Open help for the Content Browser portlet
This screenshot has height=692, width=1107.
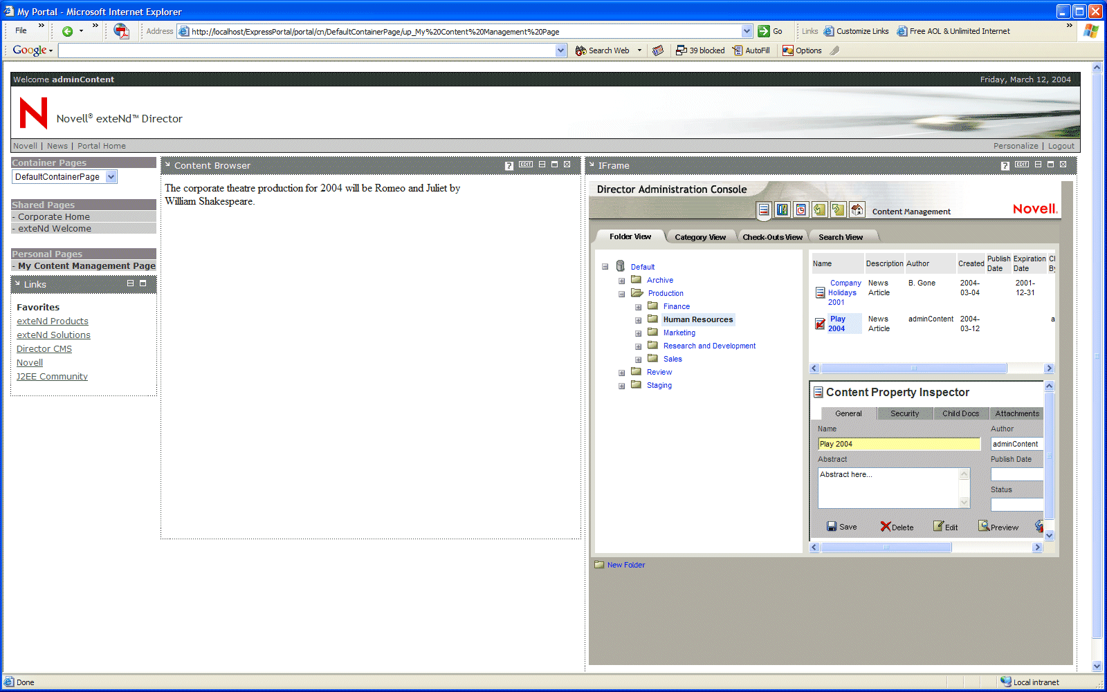[509, 165]
